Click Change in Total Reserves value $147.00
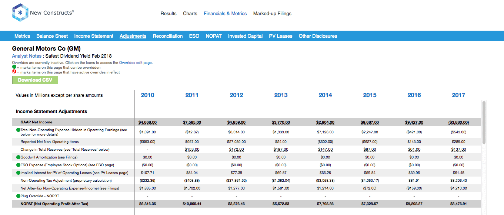The image size is (504, 215). [x=325, y=150]
